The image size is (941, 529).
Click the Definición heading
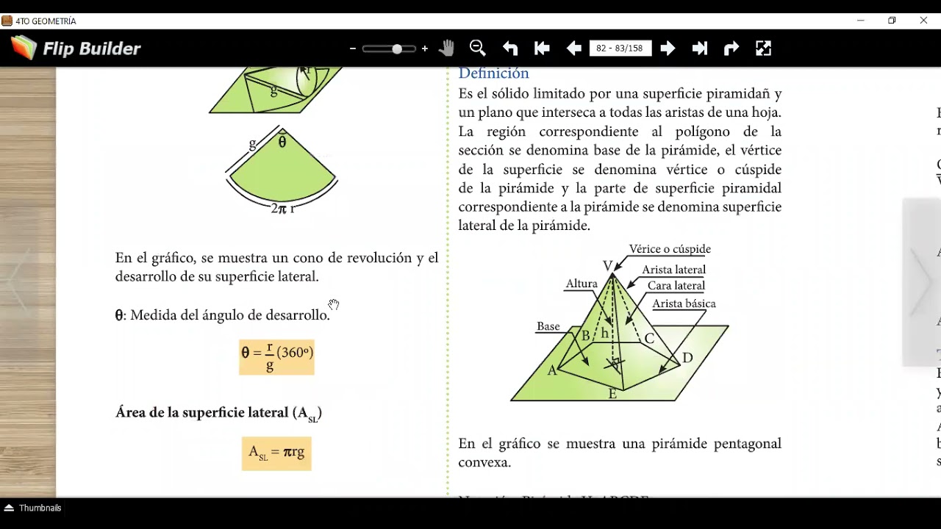[x=493, y=73]
